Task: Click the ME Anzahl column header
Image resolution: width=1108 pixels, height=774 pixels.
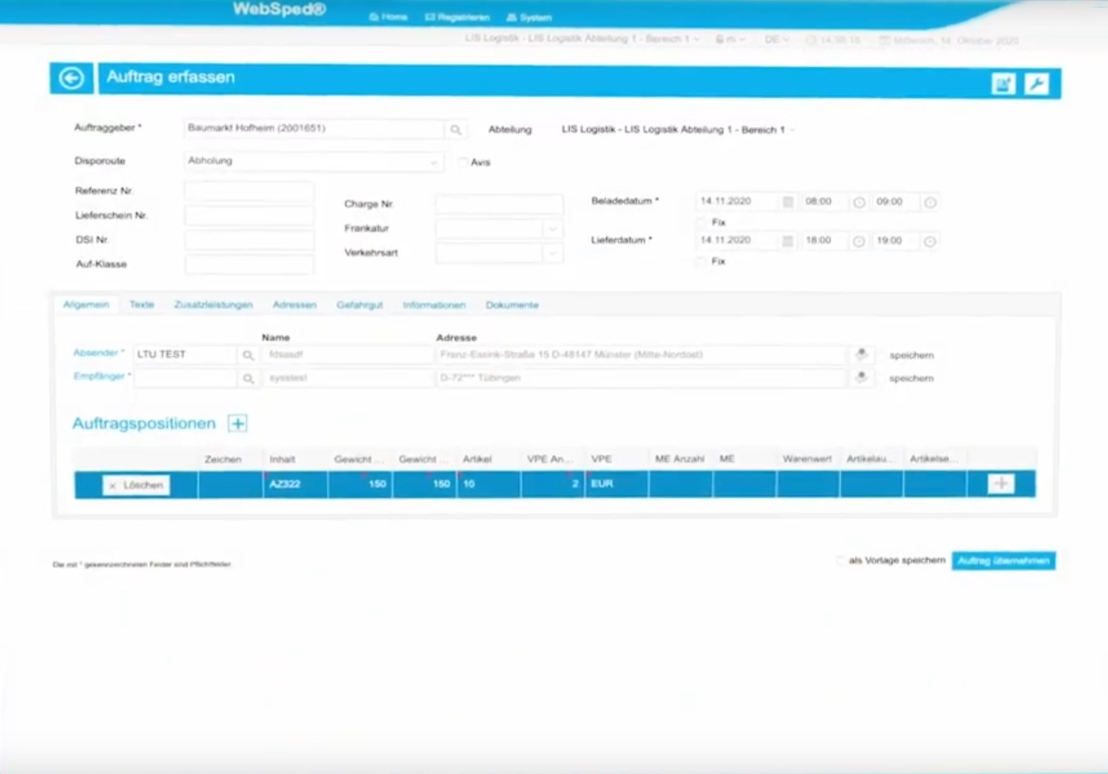Action: [x=680, y=459]
